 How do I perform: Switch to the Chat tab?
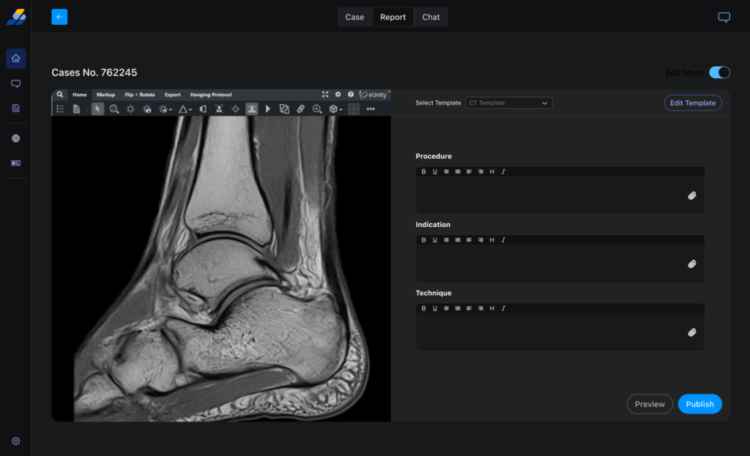[431, 17]
